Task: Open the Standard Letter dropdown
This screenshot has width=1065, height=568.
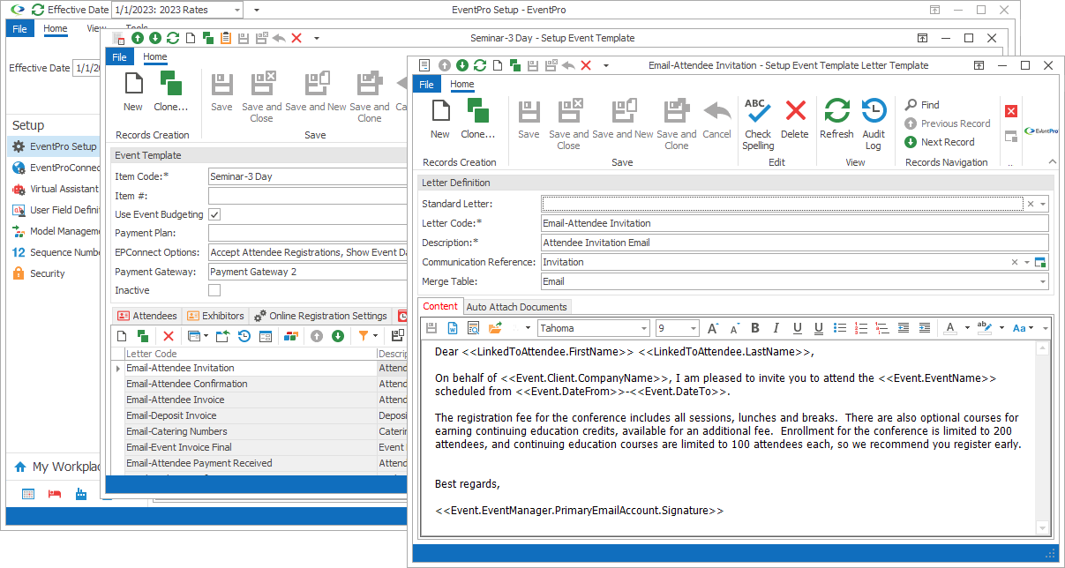Action: 1043,204
